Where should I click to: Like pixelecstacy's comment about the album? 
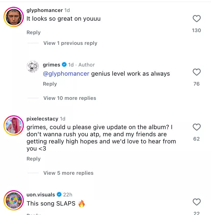[196, 127]
